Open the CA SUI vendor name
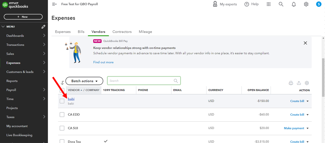The height and width of the screenshot is (143, 325). coord(73,128)
